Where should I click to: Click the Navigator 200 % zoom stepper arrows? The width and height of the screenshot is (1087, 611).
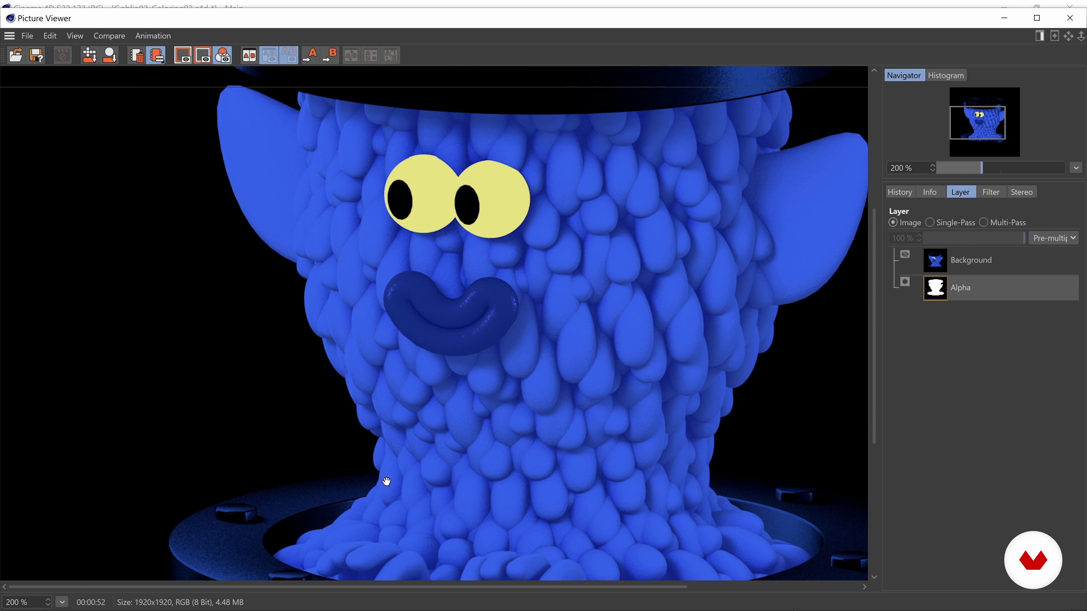[x=932, y=168]
